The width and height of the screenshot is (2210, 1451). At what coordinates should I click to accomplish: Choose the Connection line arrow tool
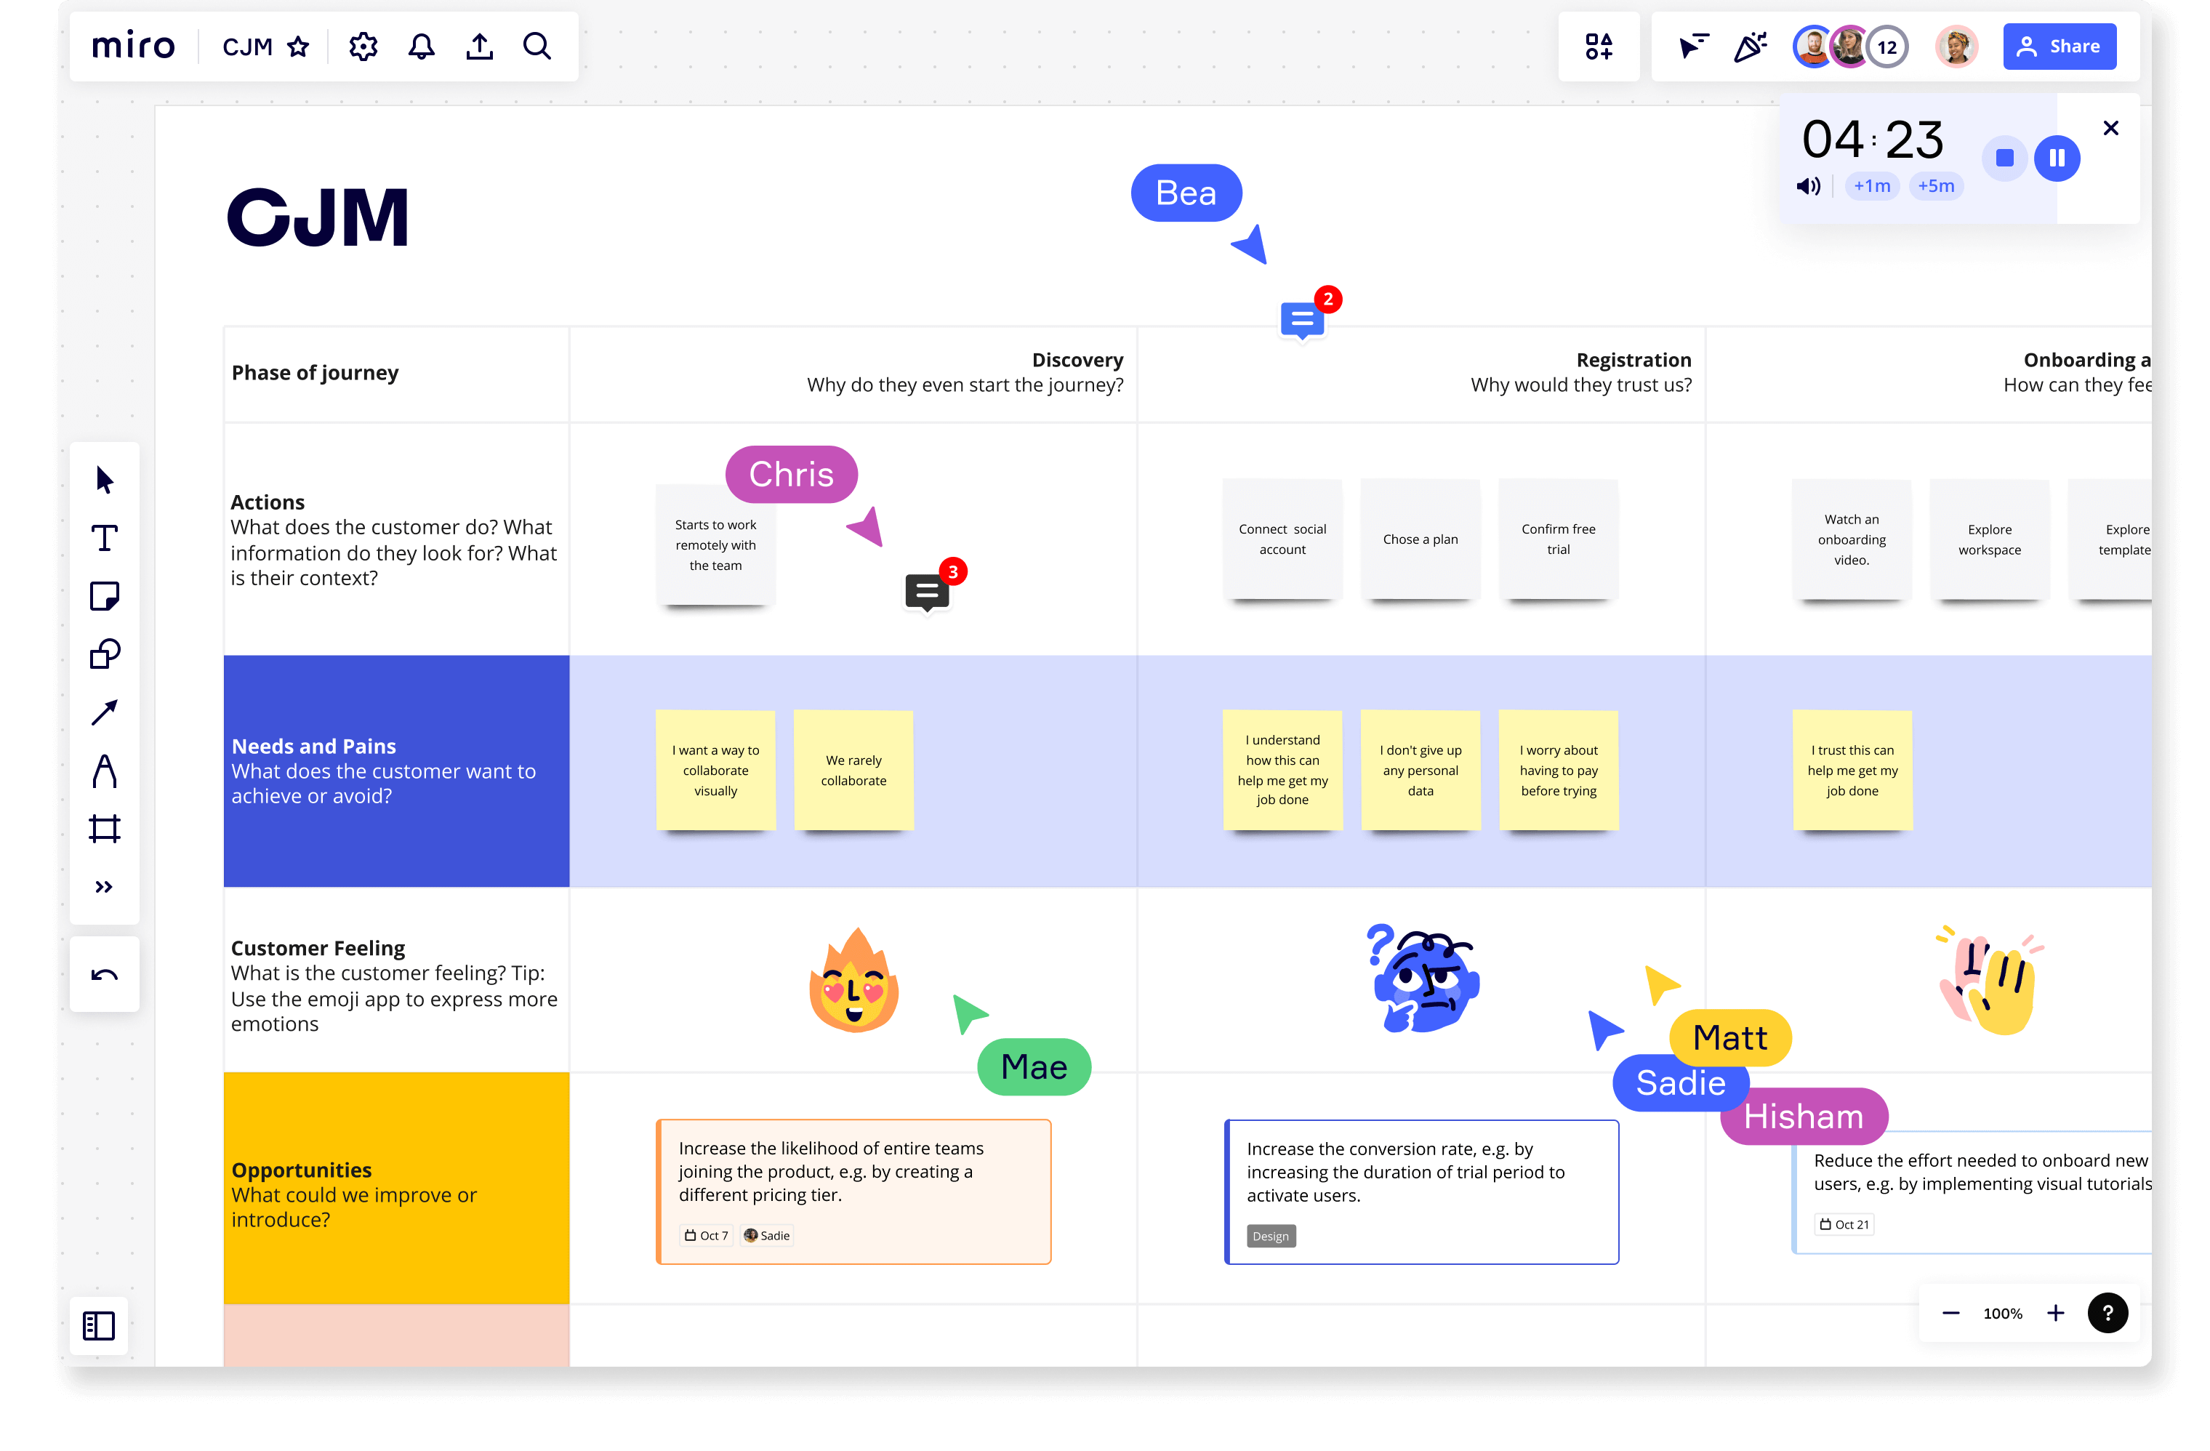point(104,712)
